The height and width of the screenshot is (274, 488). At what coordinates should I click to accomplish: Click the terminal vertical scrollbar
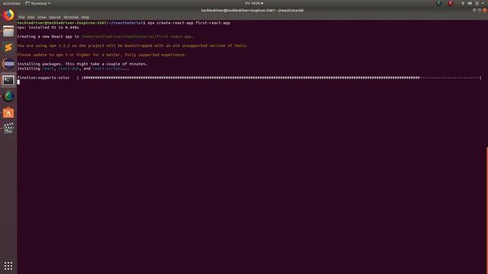[486, 210]
